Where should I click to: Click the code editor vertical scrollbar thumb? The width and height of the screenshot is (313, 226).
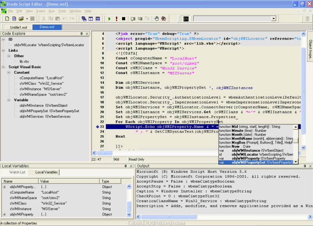[x=303, y=91]
